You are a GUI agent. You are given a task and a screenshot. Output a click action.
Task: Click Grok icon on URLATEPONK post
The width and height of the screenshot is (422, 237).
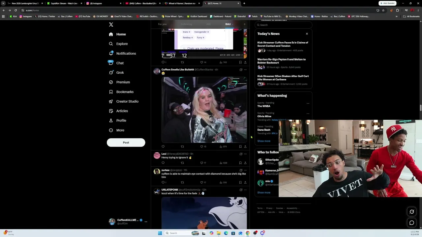pos(241,190)
